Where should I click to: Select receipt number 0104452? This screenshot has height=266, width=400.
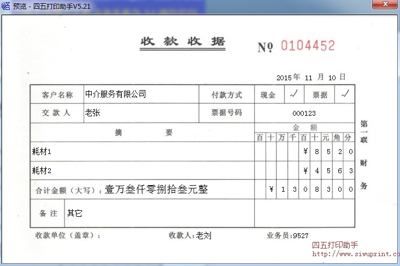pyautogui.click(x=308, y=46)
